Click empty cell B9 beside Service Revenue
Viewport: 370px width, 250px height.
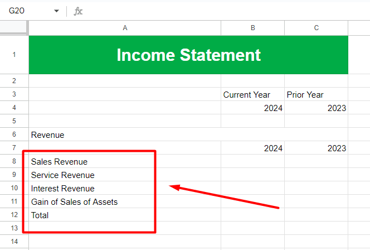pos(253,175)
